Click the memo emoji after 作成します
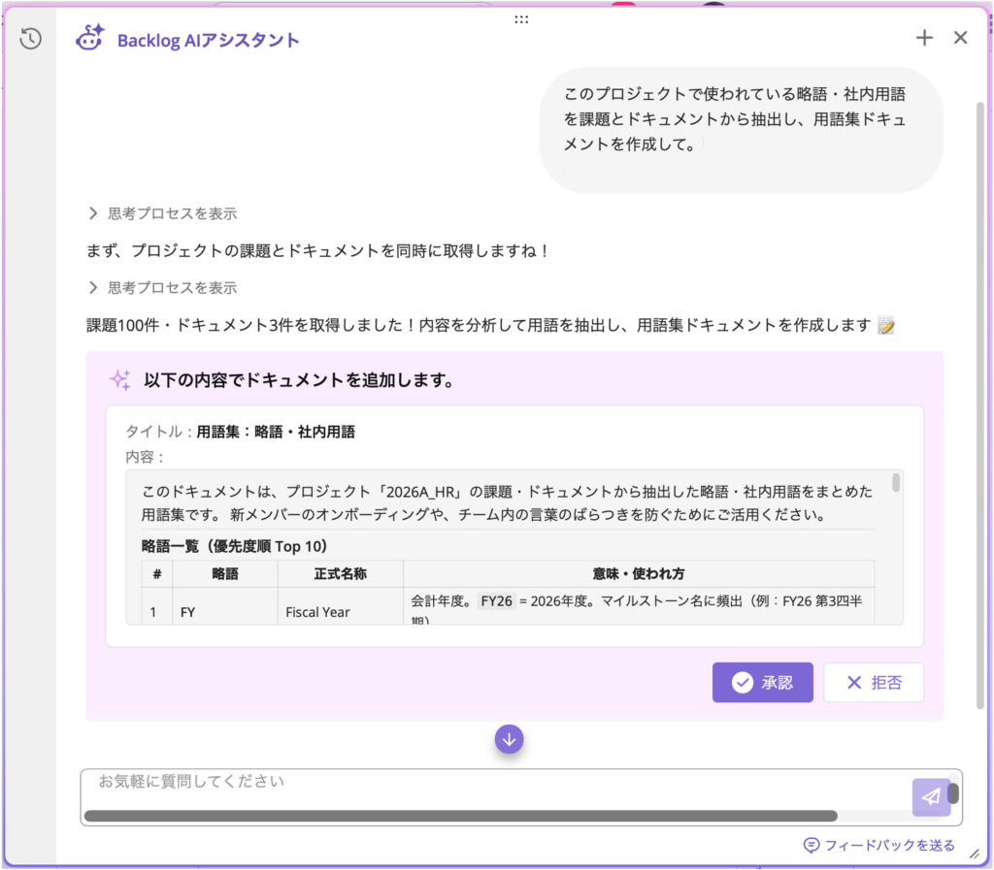This screenshot has width=994, height=870. point(886,326)
